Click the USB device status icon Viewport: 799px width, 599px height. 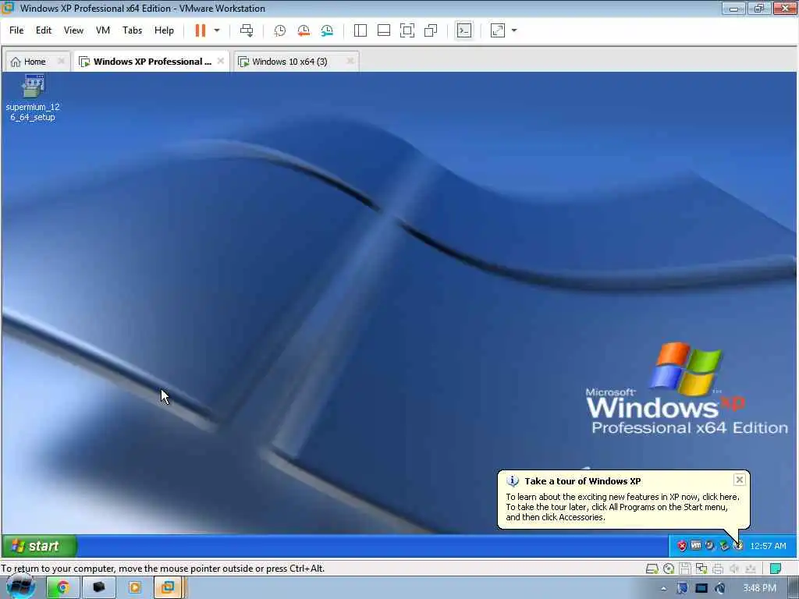751,569
